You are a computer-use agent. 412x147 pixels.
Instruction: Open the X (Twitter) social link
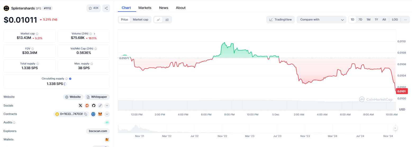[x=80, y=105]
